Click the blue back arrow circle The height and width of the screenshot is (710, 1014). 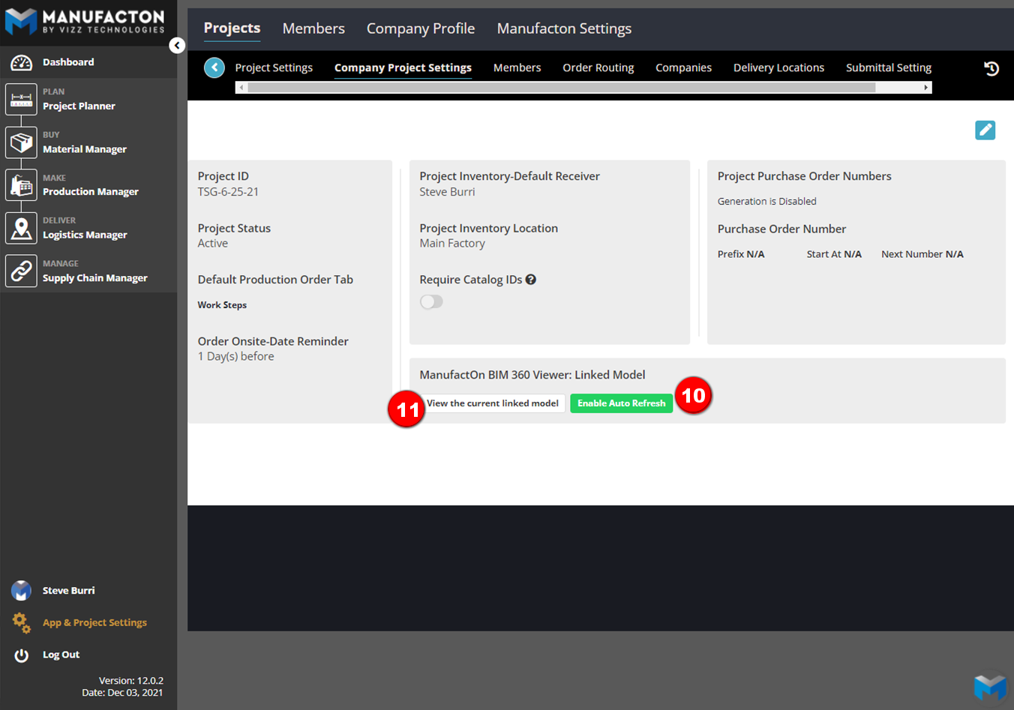(214, 67)
